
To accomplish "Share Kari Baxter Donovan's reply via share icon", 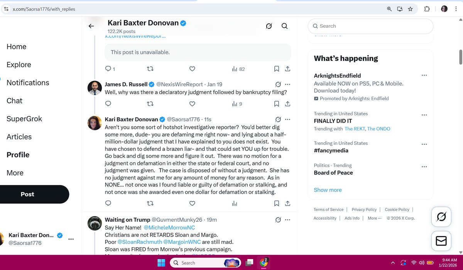I will [287, 203].
